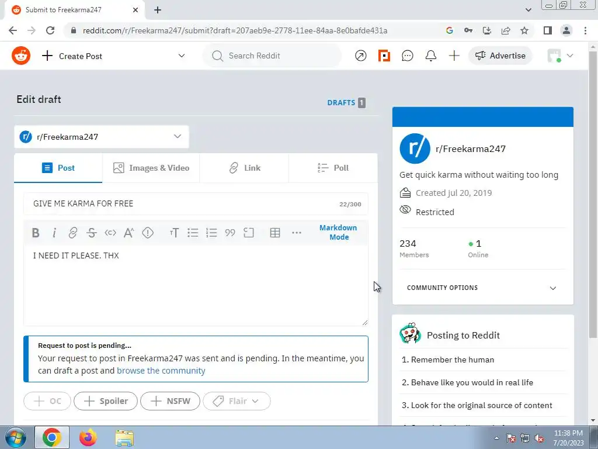Screen dimensions: 598x449
Task: Click the header plus create icon
Action: (x=454, y=56)
